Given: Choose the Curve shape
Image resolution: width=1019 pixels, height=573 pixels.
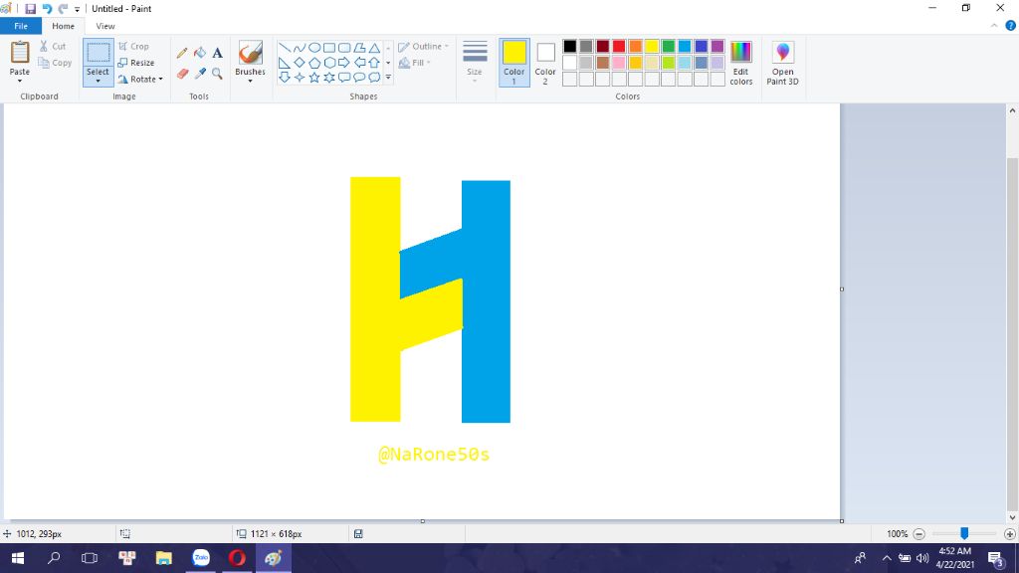Looking at the screenshot, I should pos(299,48).
